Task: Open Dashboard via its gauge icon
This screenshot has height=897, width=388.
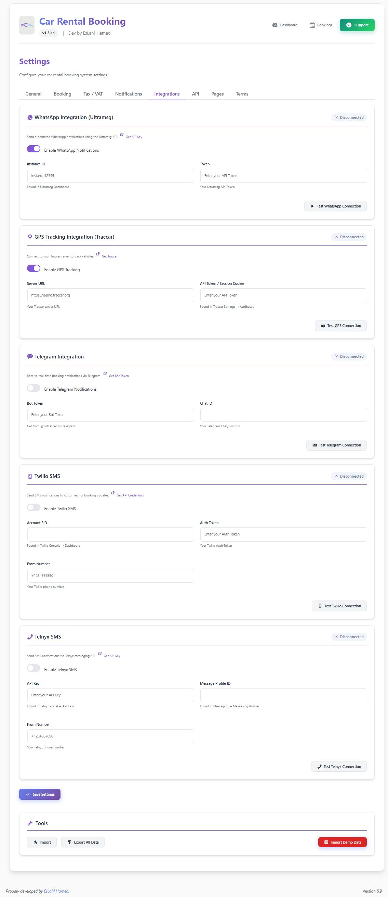Action: pyautogui.click(x=275, y=25)
